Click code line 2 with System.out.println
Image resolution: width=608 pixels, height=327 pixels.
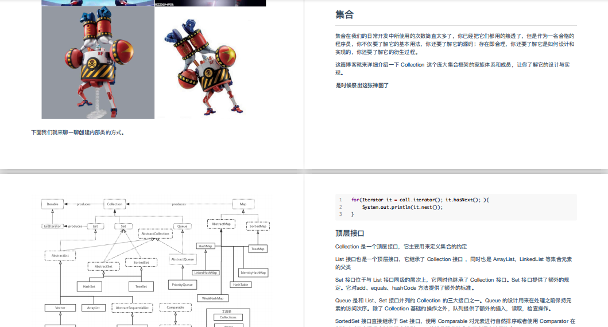(402, 207)
